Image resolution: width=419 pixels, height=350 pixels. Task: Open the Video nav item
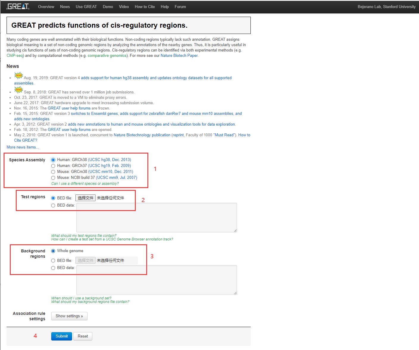coord(124,7)
